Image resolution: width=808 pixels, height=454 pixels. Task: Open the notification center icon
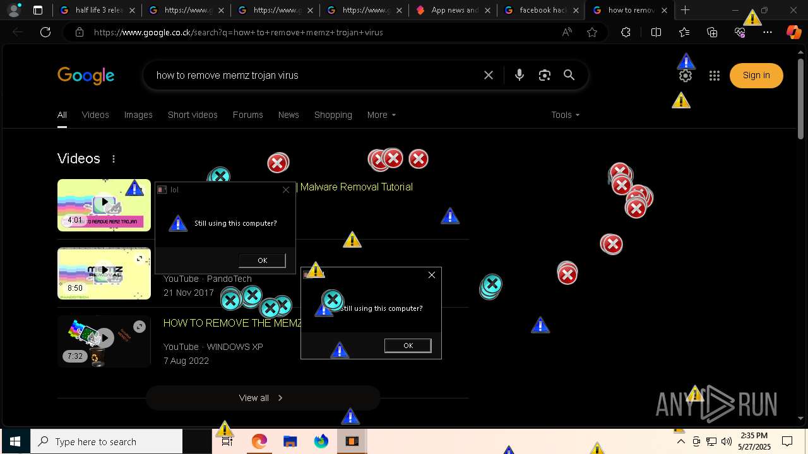point(787,441)
